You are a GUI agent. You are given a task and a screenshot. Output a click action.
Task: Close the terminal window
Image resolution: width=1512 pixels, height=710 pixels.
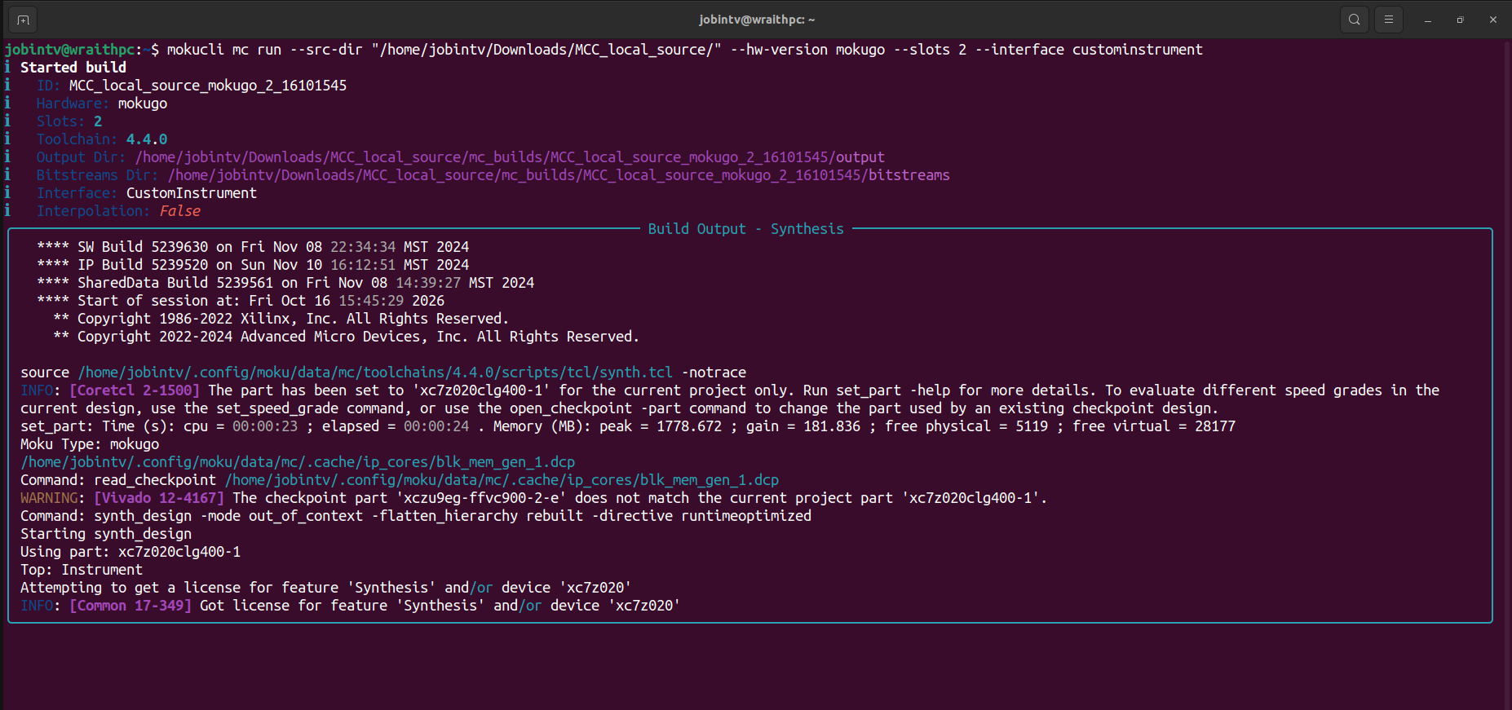pos(1493,20)
